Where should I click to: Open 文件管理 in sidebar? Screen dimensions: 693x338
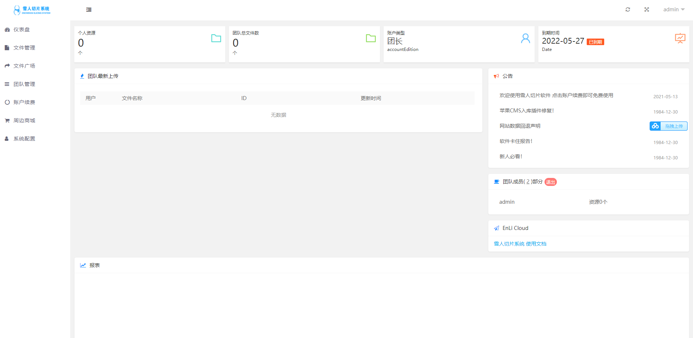[24, 48]
